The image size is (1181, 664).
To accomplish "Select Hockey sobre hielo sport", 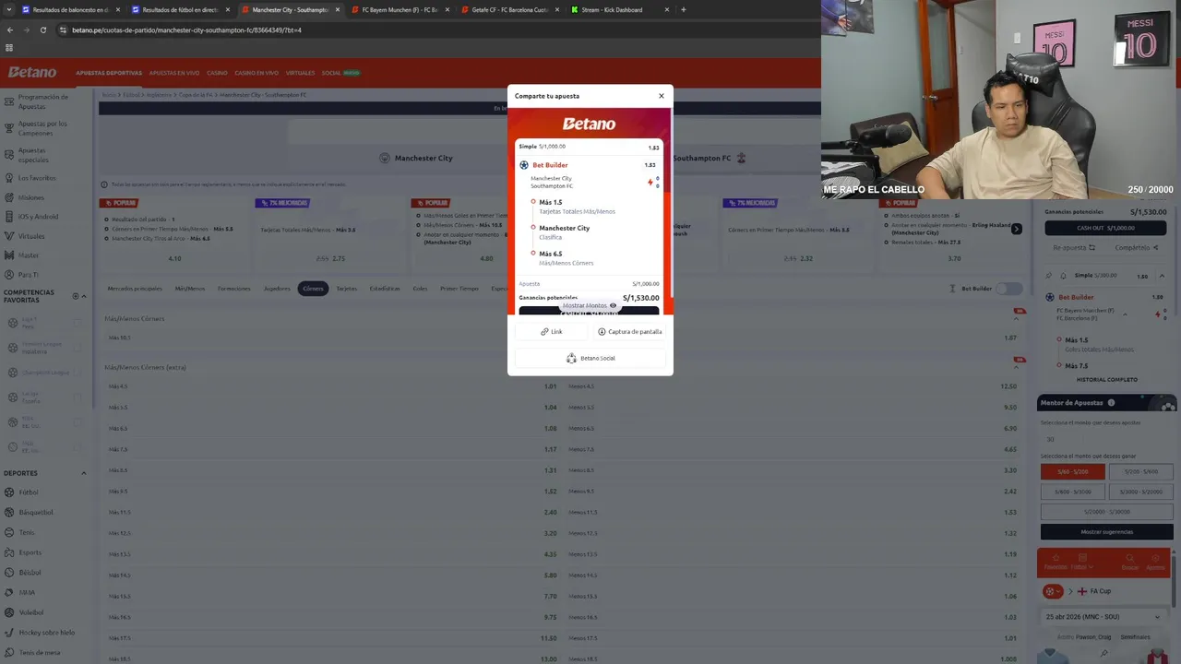I will click(x=46, y=633).
